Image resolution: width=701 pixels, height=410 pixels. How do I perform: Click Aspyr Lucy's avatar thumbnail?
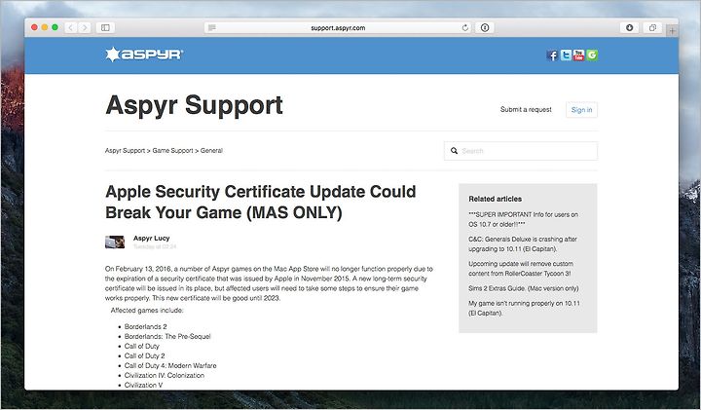tap(115, 242)
